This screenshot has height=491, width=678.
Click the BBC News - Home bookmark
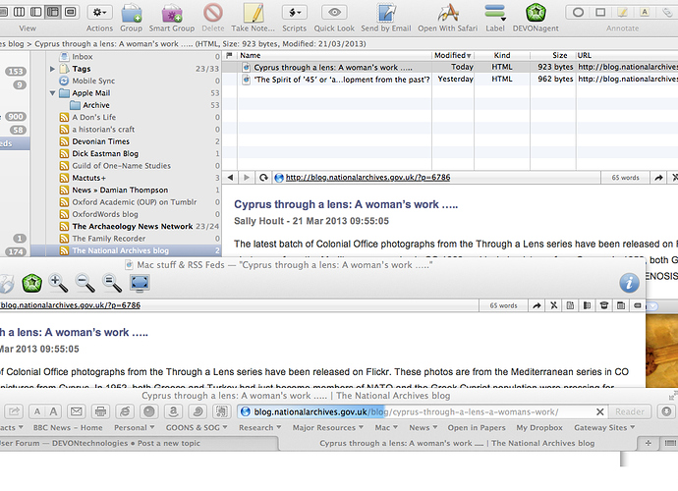click(x=68, y=427)
